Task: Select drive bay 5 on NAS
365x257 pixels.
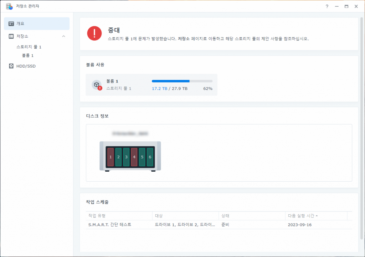Action: coord(142,157)
